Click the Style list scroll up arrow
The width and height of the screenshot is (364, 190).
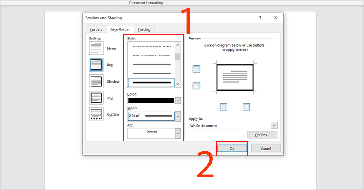point(177,45)
